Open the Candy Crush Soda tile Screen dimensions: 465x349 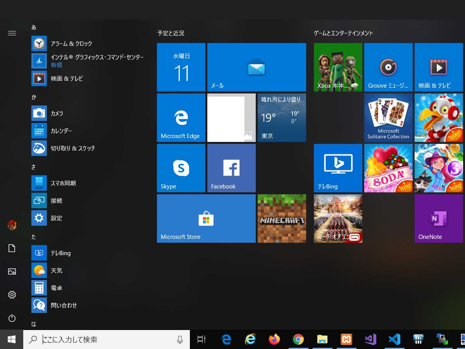(388, 168)
